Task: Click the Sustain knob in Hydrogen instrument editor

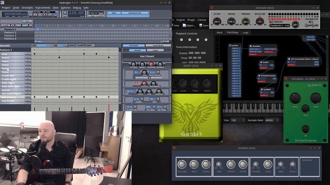Action: tap(151, 64)
